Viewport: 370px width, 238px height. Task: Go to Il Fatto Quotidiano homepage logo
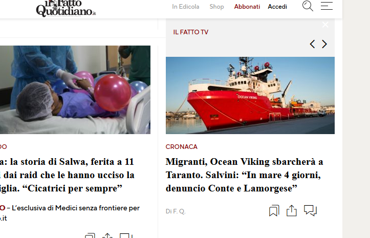pos(66,9)
